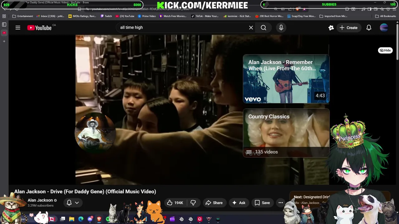Open File Explorer from the taskbar
399x224 pixels.
(x=72, y=219)
